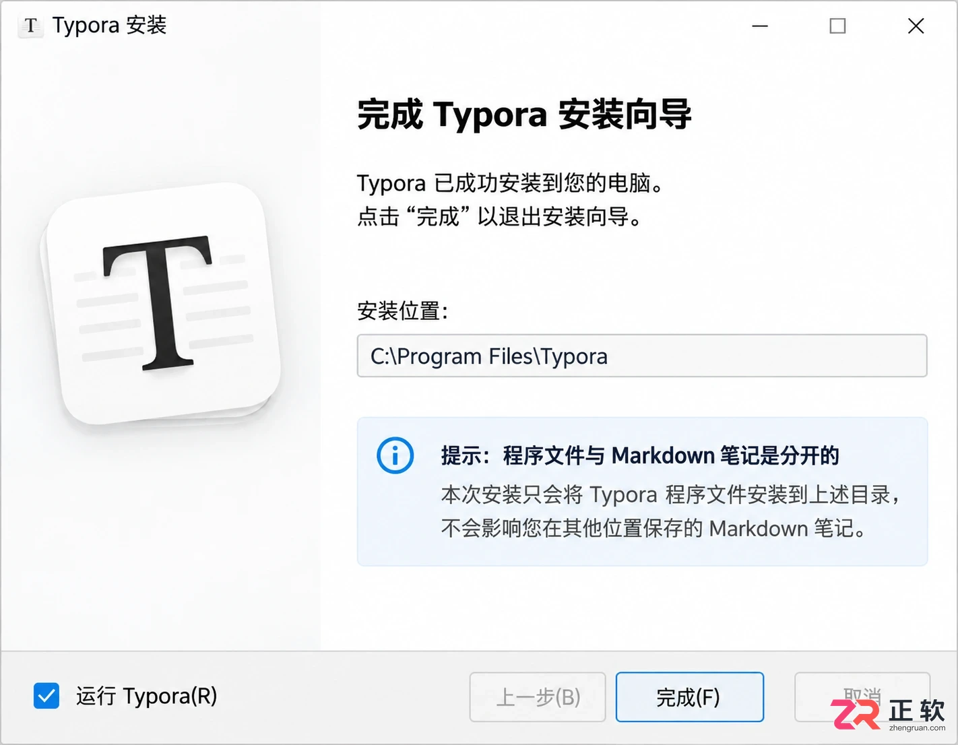Maximize the Typora installer window
Viewport: 958px width, 745px height.
837,26
